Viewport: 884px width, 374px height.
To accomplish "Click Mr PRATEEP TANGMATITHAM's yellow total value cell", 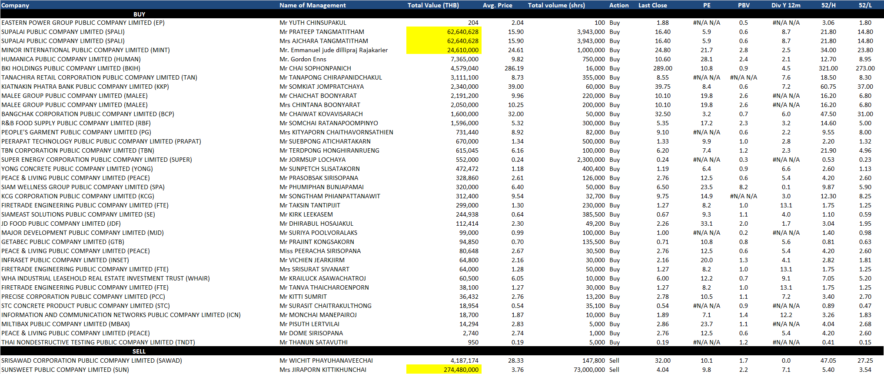I will tap(444, 32).
